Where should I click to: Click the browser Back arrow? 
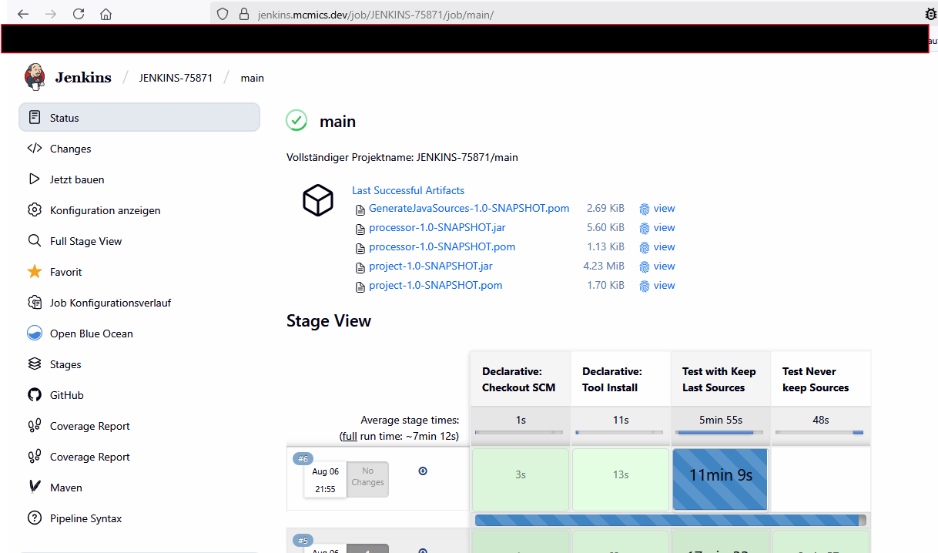pos(23,14)
